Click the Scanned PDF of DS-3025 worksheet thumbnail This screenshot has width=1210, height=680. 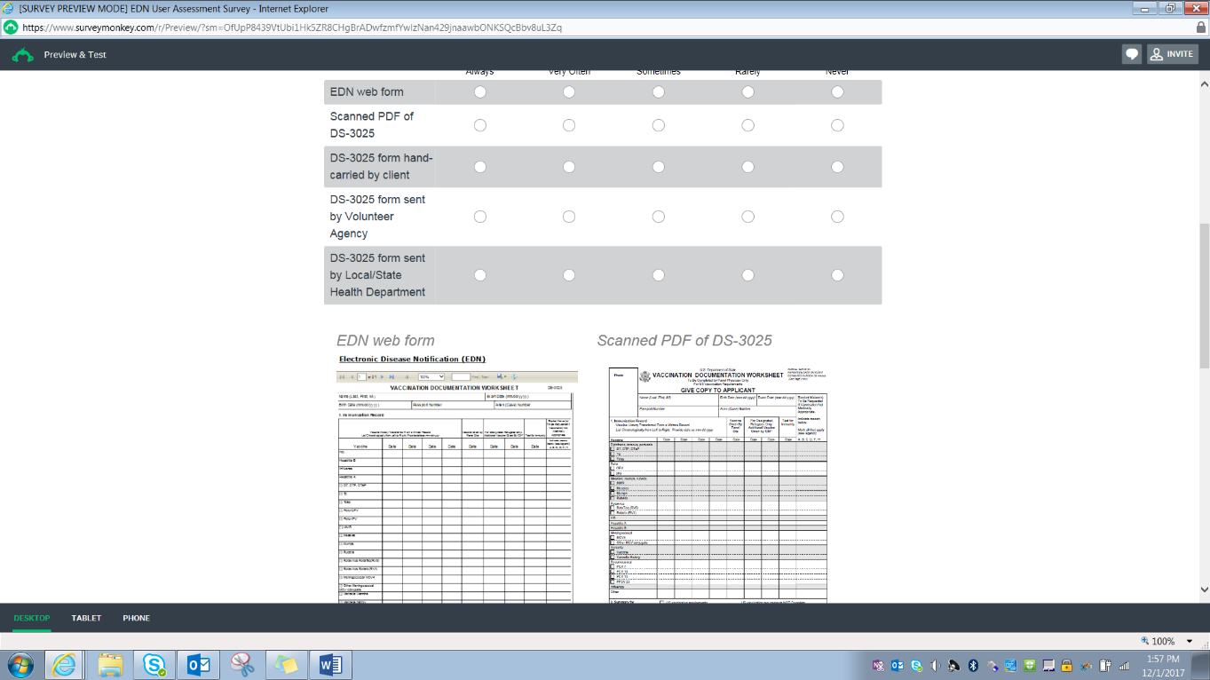[718, 485]
